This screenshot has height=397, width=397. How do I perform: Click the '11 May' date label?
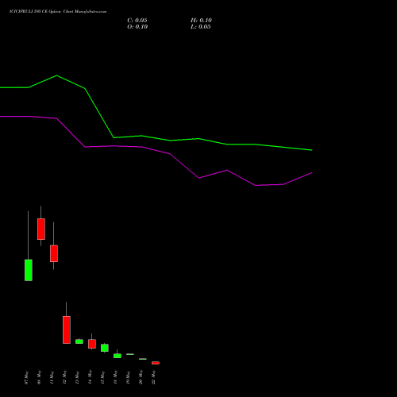pos(52,378)
